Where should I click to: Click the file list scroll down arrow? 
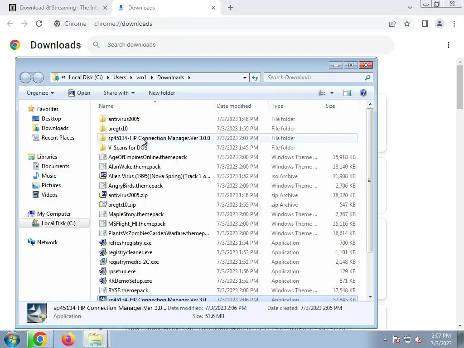point(370,297)
